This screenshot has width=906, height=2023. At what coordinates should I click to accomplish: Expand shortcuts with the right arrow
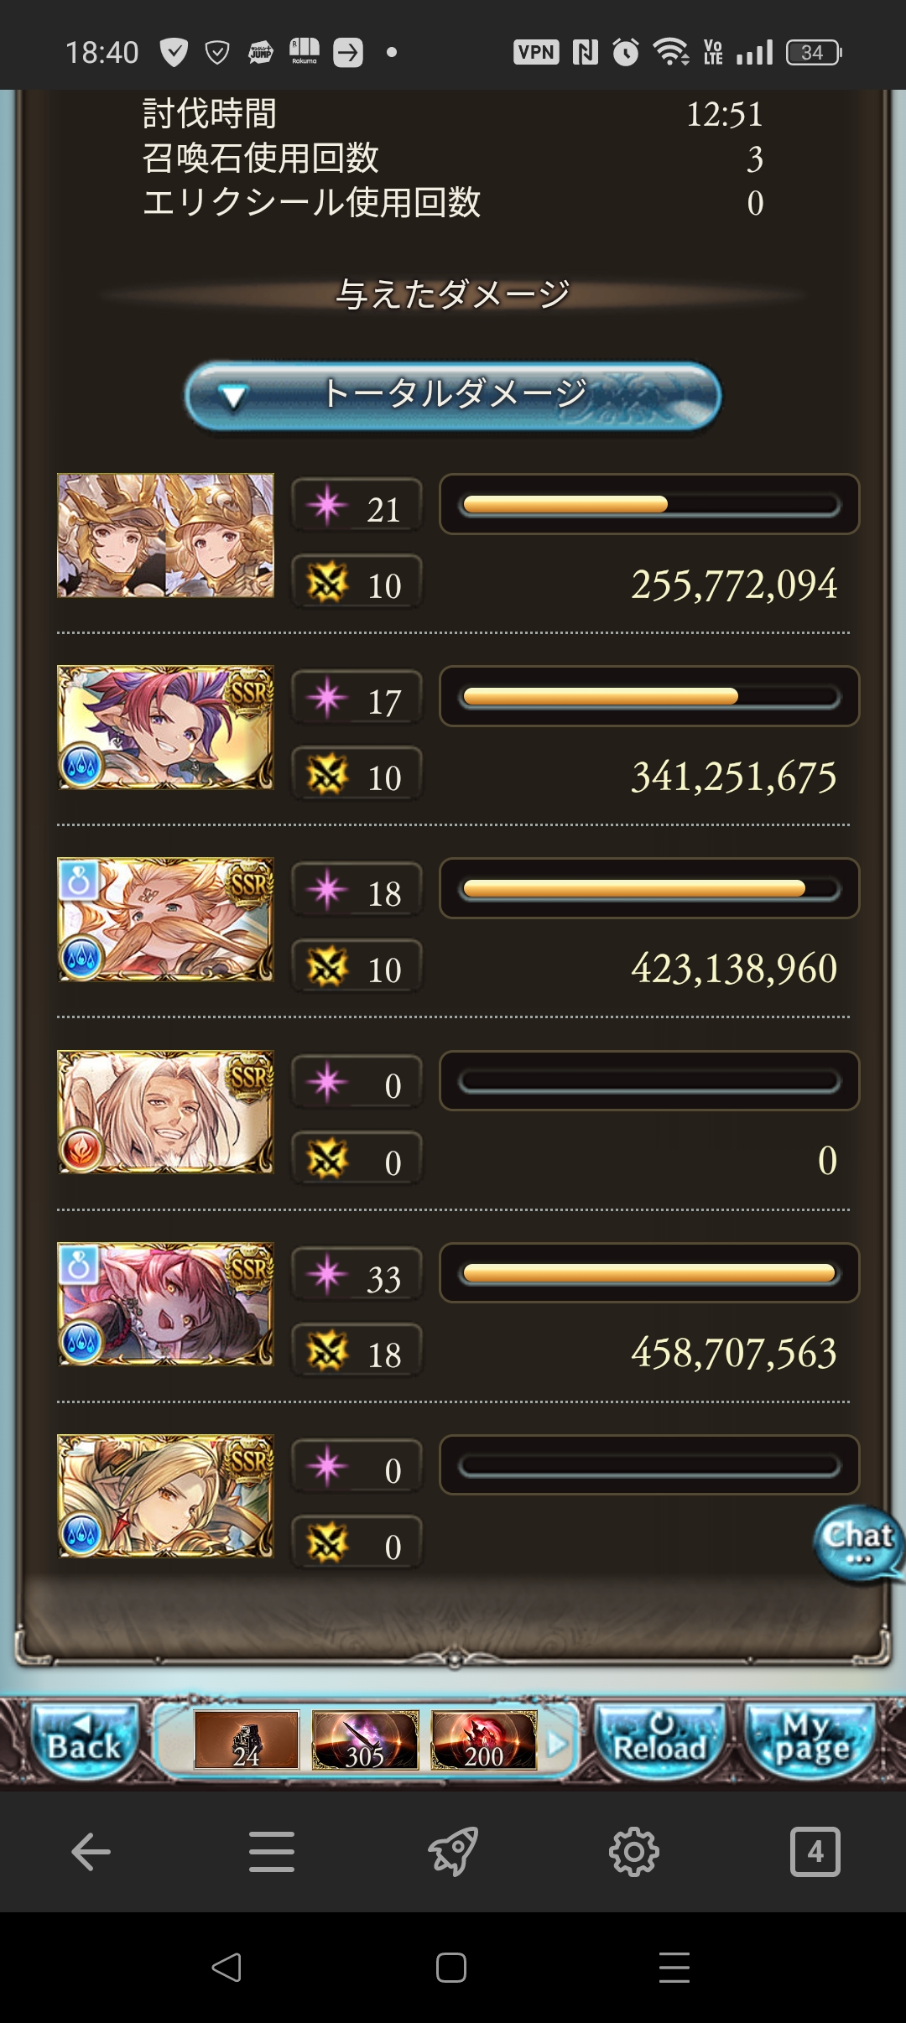tap(557, 1744)
